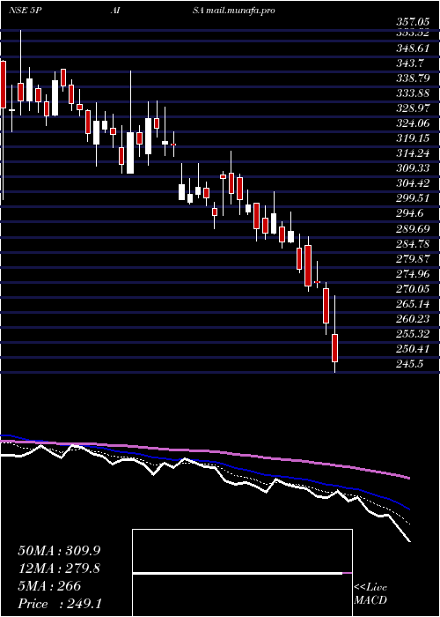Click the 328.97 price axis label

pos(412,108)
